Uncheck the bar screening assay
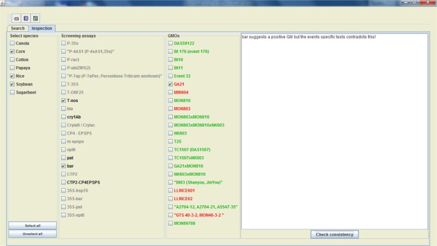 coord(64,166)
